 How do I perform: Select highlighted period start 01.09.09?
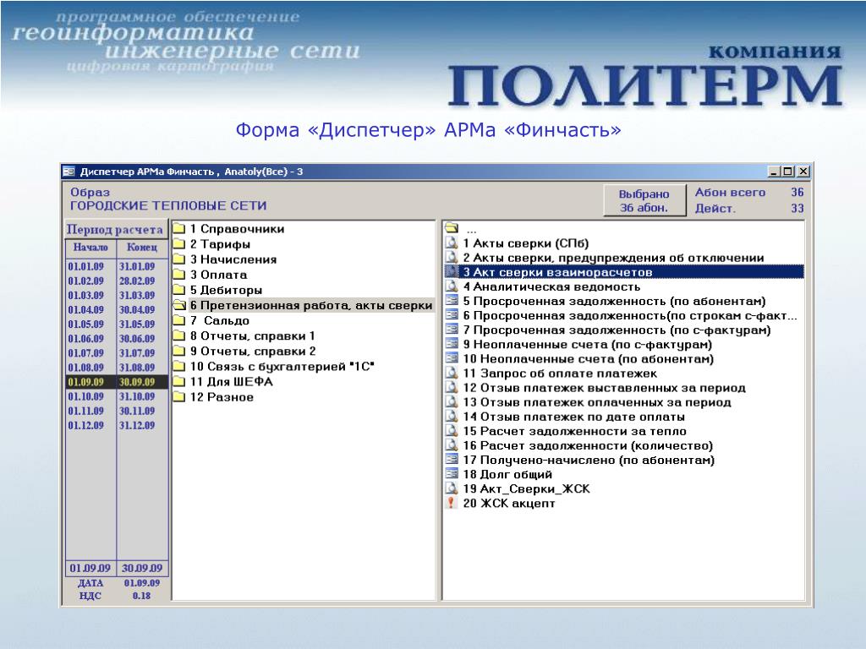tap(86, 382)
